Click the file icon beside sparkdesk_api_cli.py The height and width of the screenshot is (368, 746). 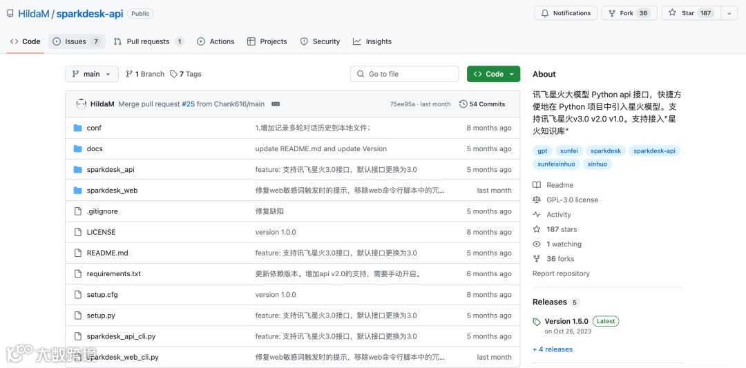click(78, 336)
